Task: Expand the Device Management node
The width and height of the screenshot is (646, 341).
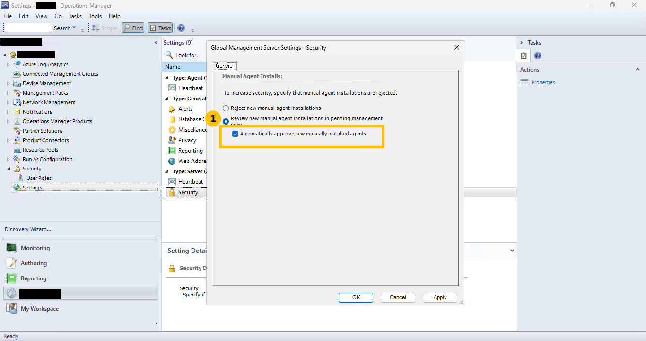Action: 8,83
